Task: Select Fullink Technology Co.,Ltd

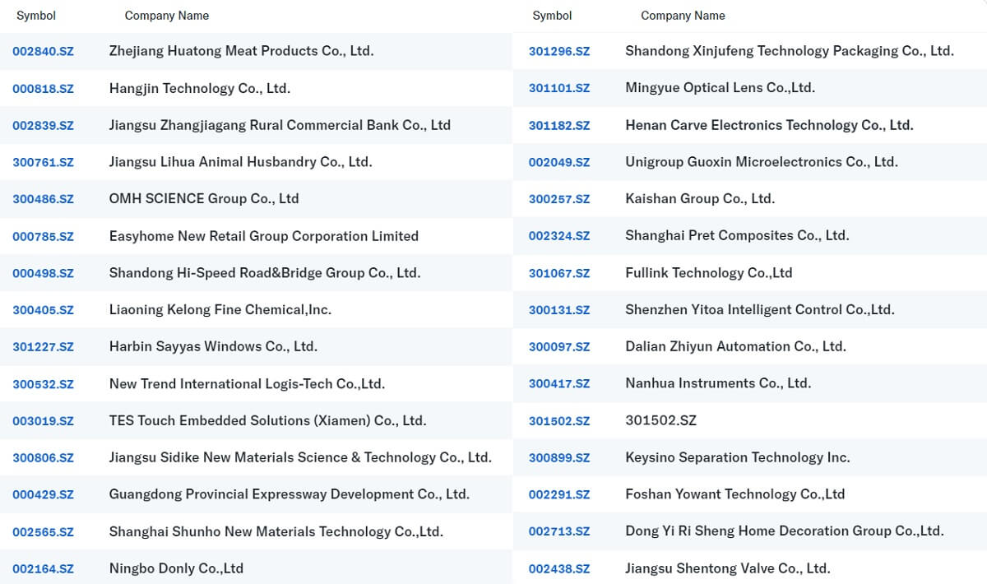Action: pyautogui.click(x=709, y=272)
